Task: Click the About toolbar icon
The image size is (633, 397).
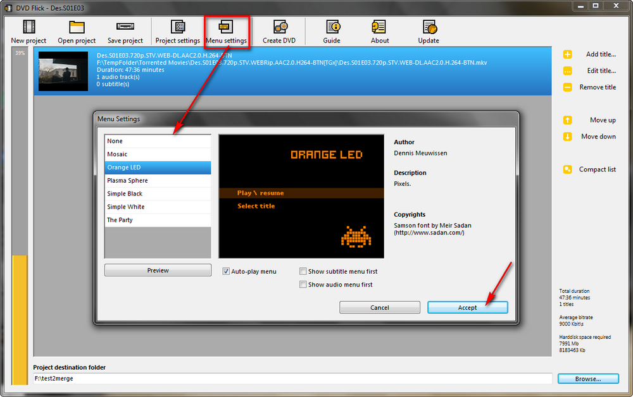Action: tap(380, 27)
